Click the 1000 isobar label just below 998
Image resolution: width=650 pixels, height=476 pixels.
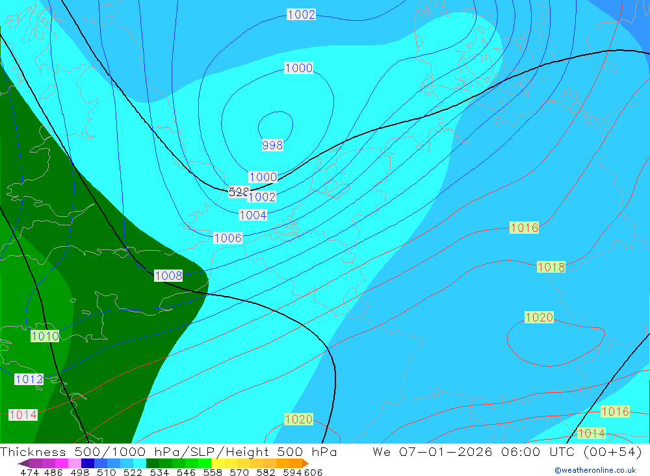[x=263, y=177]
